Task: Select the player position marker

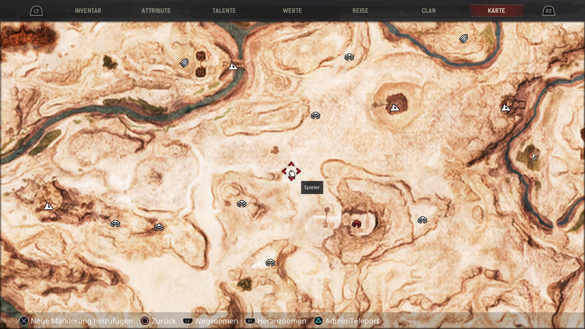Action: click(x=291, y=172)
